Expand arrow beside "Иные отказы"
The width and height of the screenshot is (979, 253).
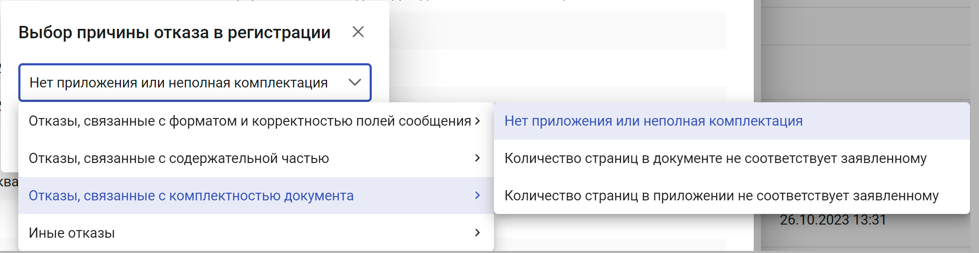pyautogui.click(x=477, y=233)
